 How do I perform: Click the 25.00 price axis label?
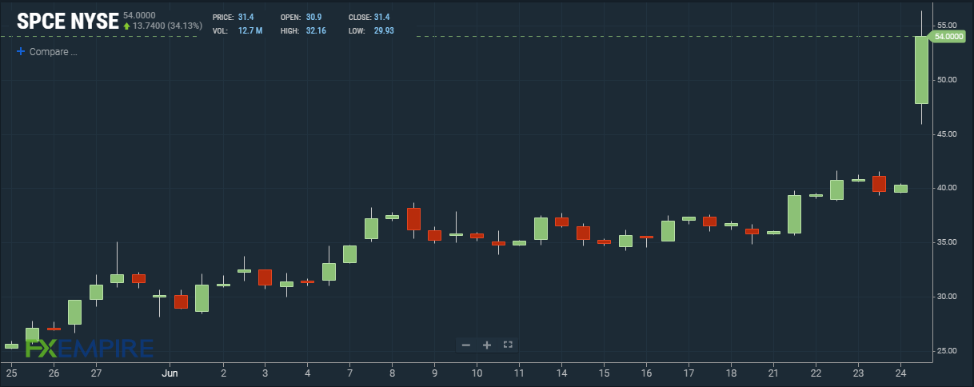948,351
